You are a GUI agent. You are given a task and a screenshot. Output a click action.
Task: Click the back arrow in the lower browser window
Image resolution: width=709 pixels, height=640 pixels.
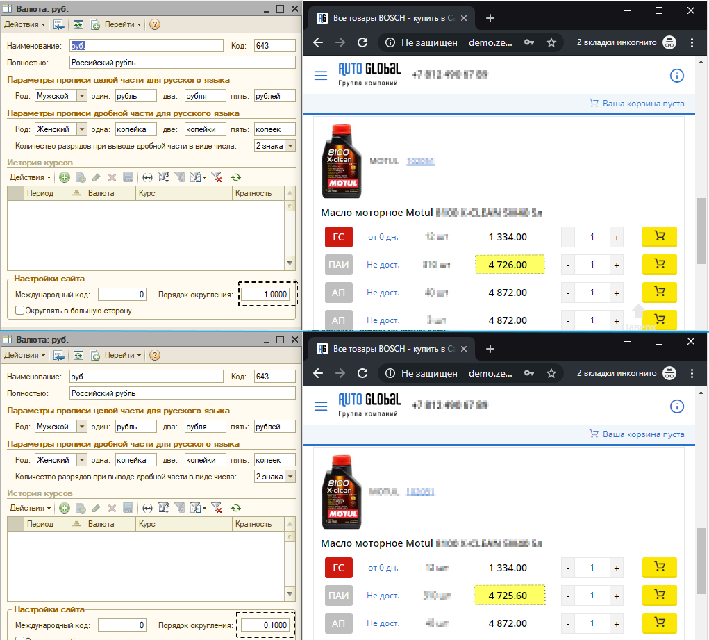318,373
